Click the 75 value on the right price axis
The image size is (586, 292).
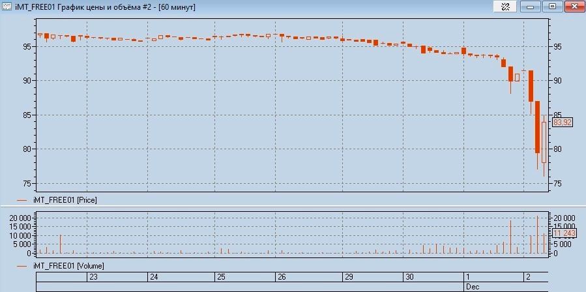click(x=557, y=184)
